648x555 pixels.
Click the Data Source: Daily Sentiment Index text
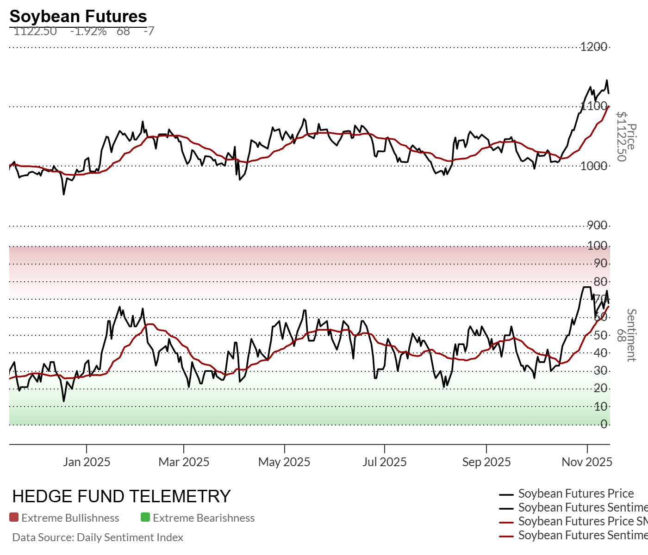[x=98, y=537]
